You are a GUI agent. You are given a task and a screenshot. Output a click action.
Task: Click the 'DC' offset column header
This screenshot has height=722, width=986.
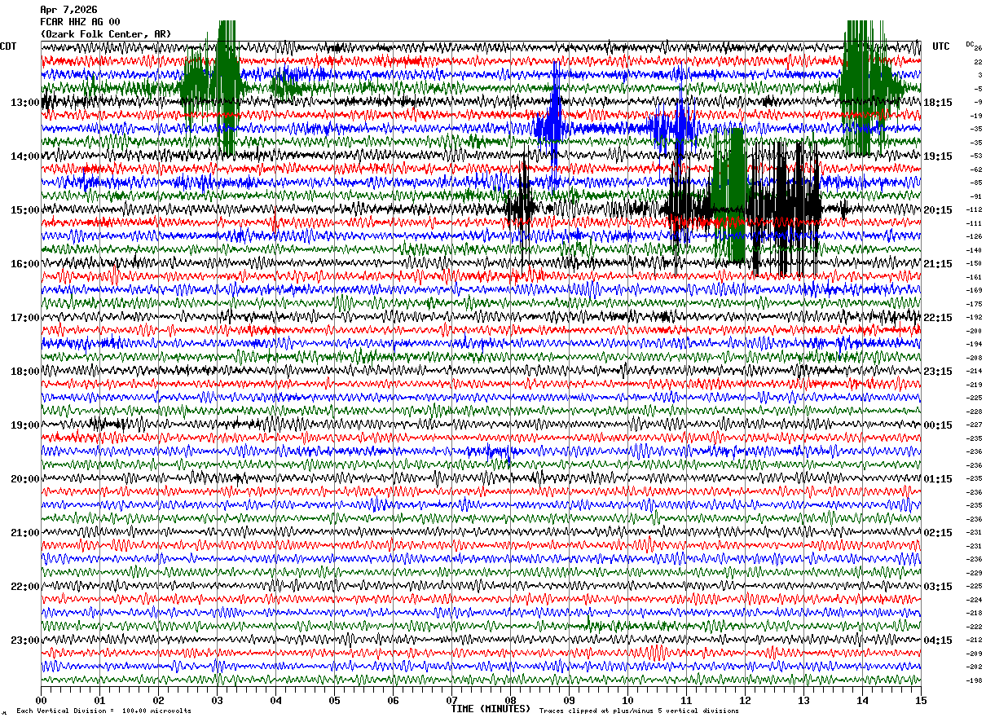[970, 44]
